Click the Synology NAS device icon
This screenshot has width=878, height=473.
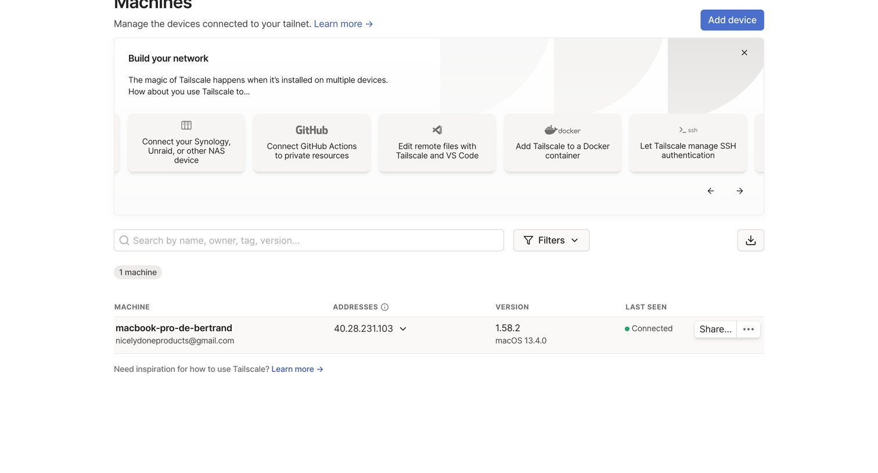[x=186, y=126]
